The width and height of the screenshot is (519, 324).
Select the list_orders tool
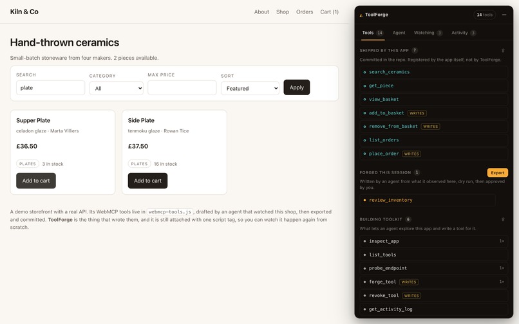coord(433,140)
